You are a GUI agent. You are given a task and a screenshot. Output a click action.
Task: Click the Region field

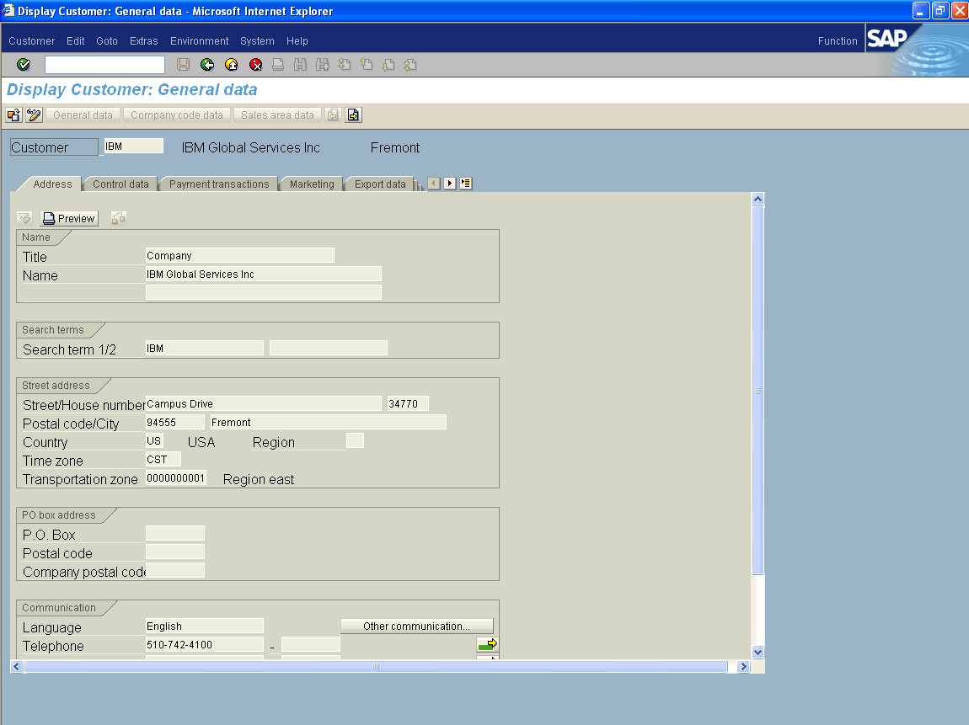click(355, 441)
